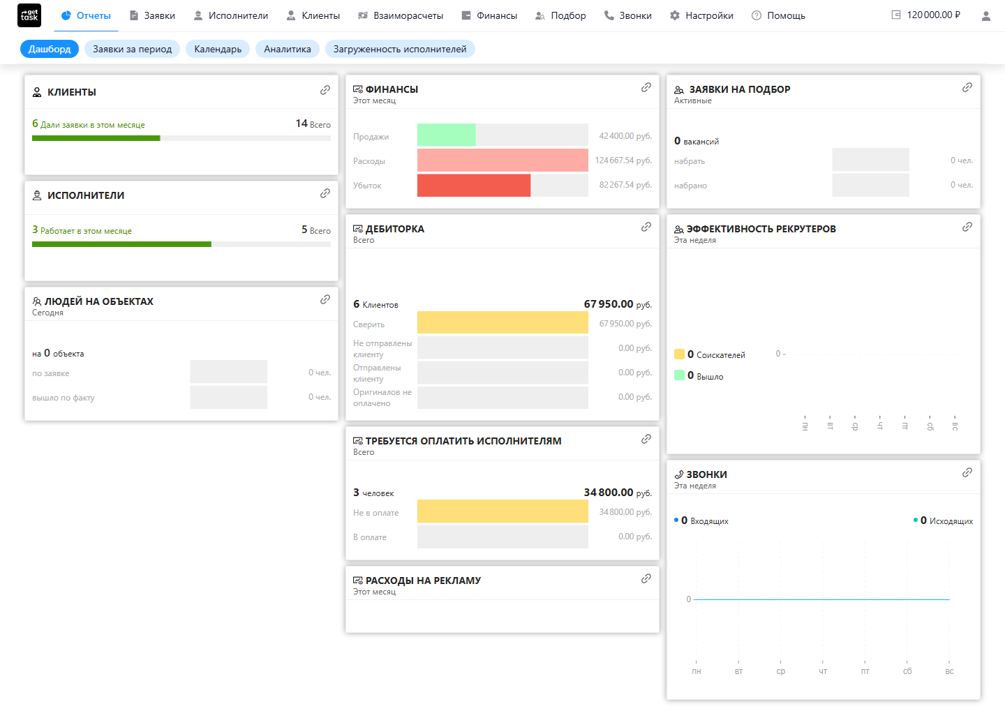Open link icon on Эффективность рекрутеров card

(x=967, y=227)
